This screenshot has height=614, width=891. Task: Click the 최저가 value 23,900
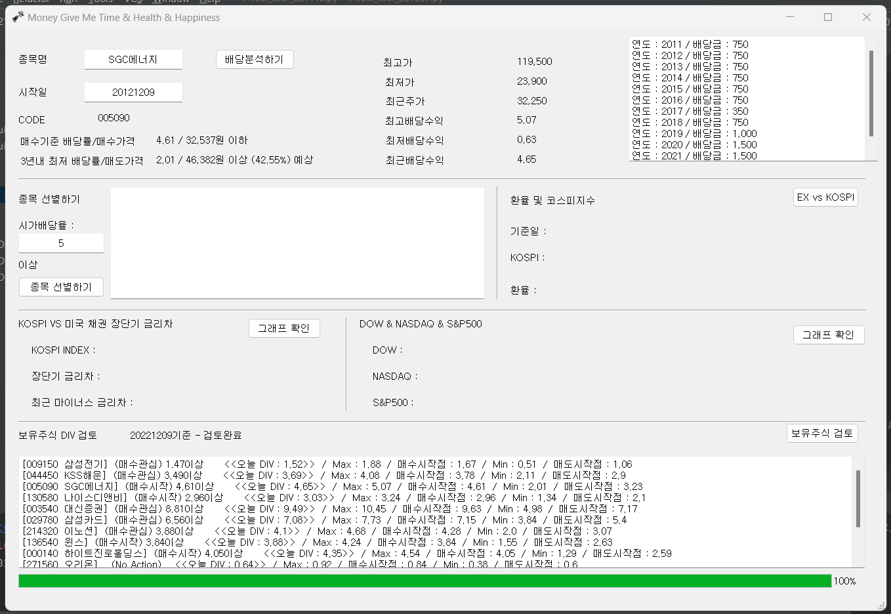532,81
